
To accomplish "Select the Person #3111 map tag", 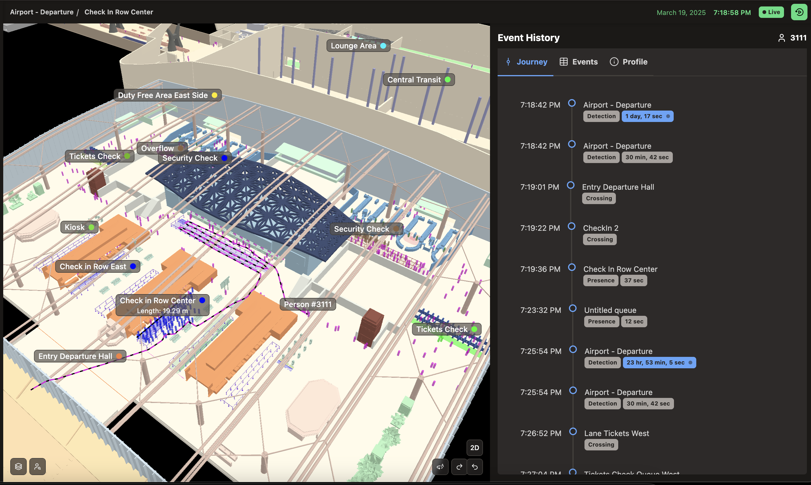I will pos(307,304).
